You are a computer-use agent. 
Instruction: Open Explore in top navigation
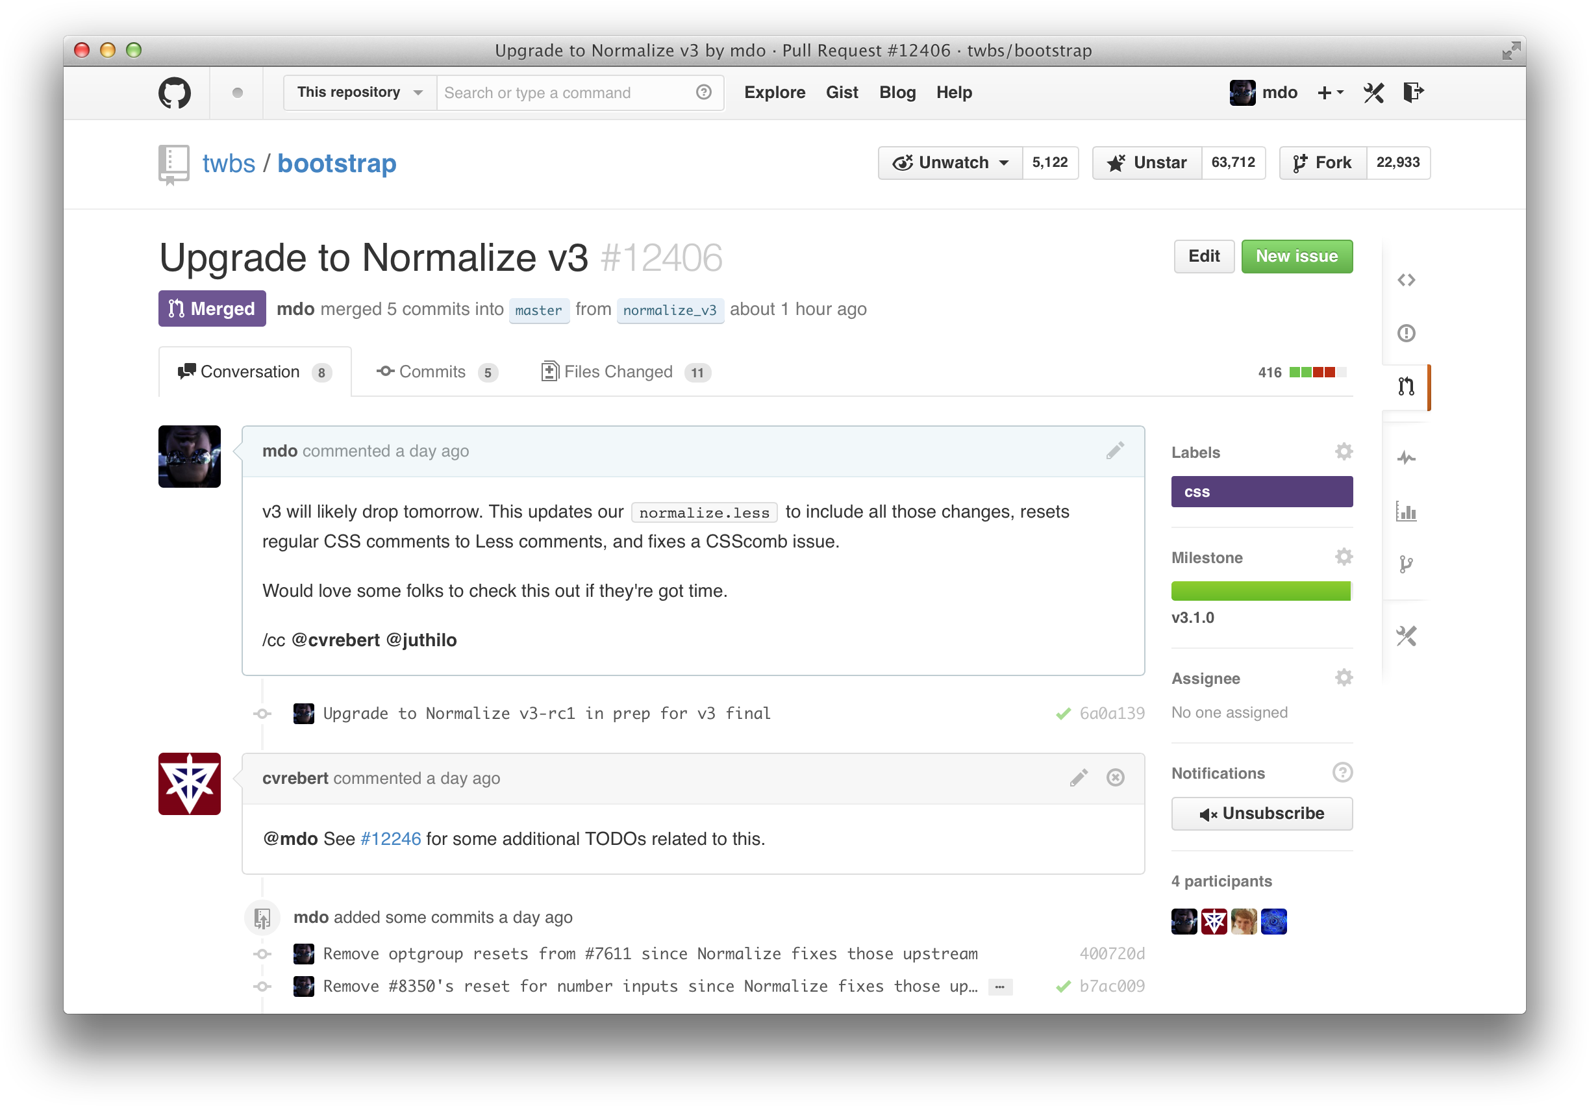[775, 92]
